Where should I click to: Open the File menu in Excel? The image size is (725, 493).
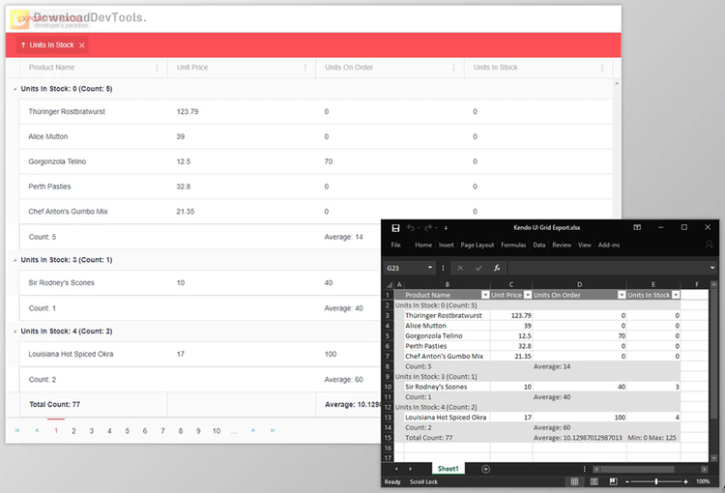pyautogui.click(x=395, y=246)
